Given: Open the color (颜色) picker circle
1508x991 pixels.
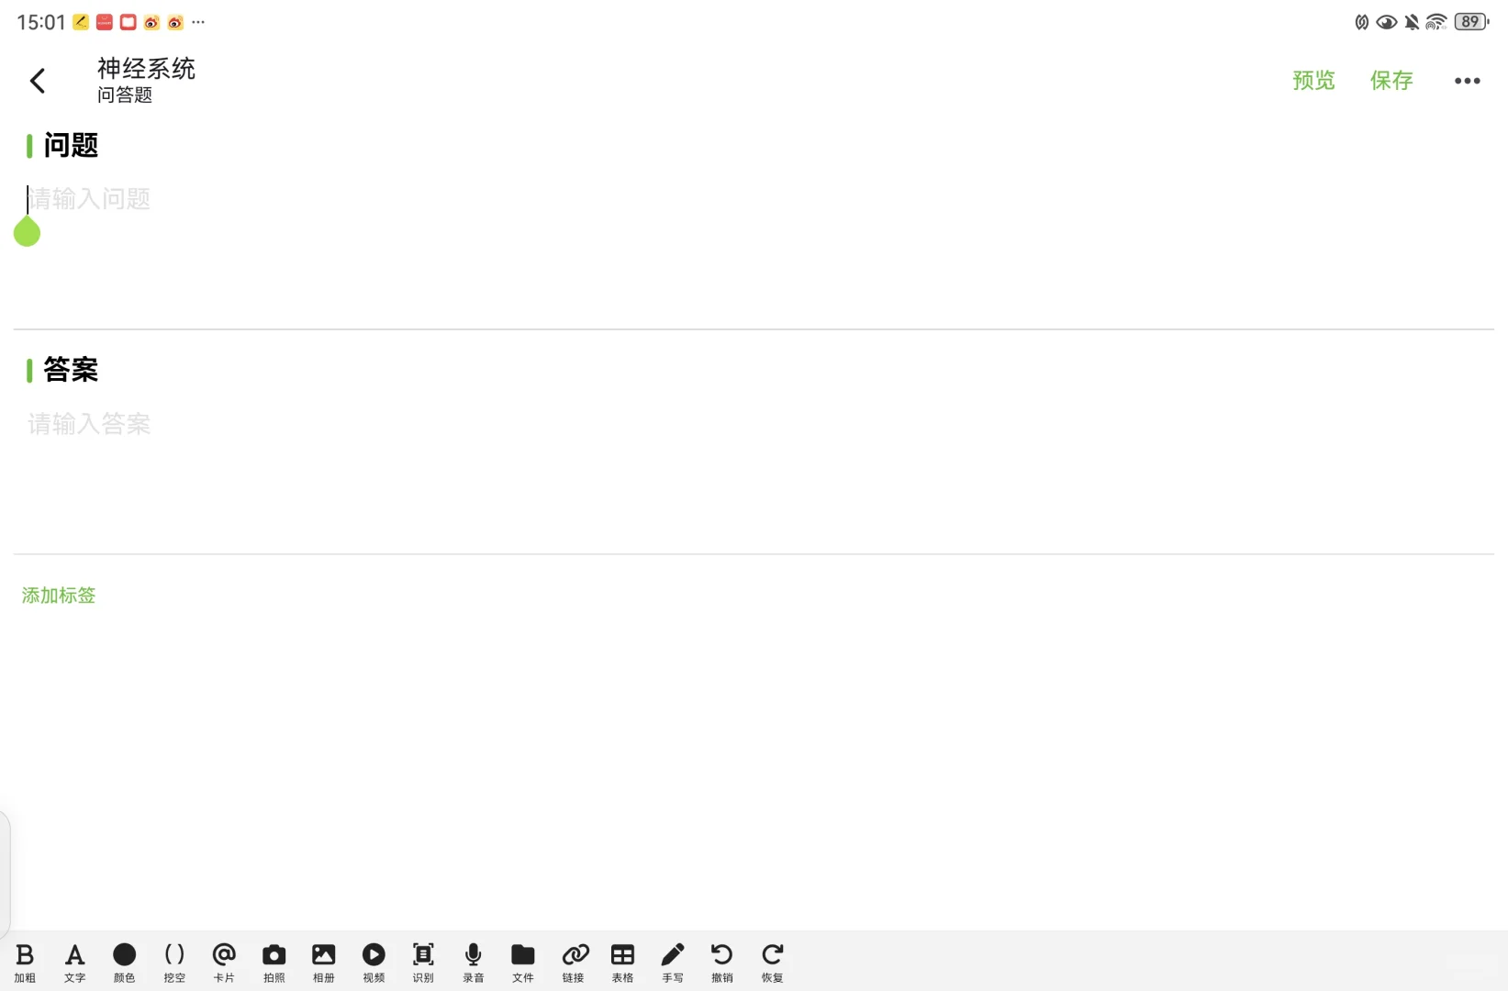Looking at the screenshot, I should click(x=125, y=963).
